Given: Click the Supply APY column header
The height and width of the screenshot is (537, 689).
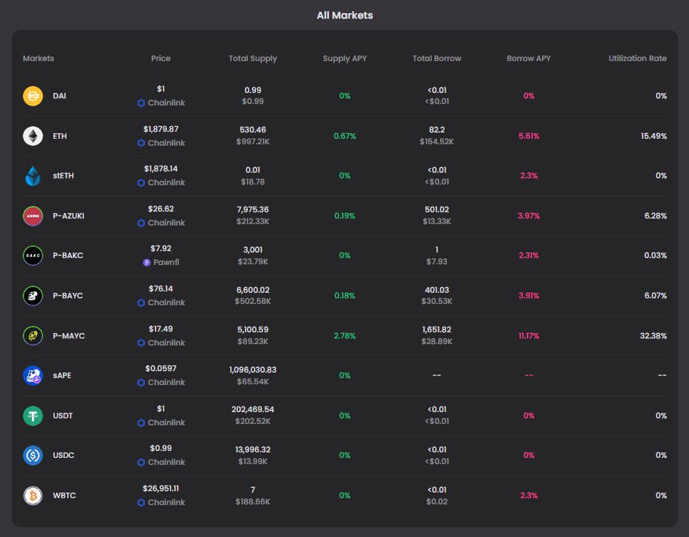Looking at the screenshot, I should [345, 58].
